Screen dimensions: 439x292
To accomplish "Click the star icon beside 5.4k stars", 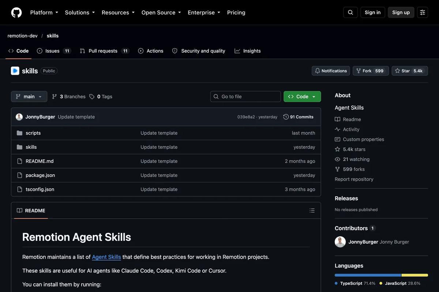I will [x=337, y=149].
